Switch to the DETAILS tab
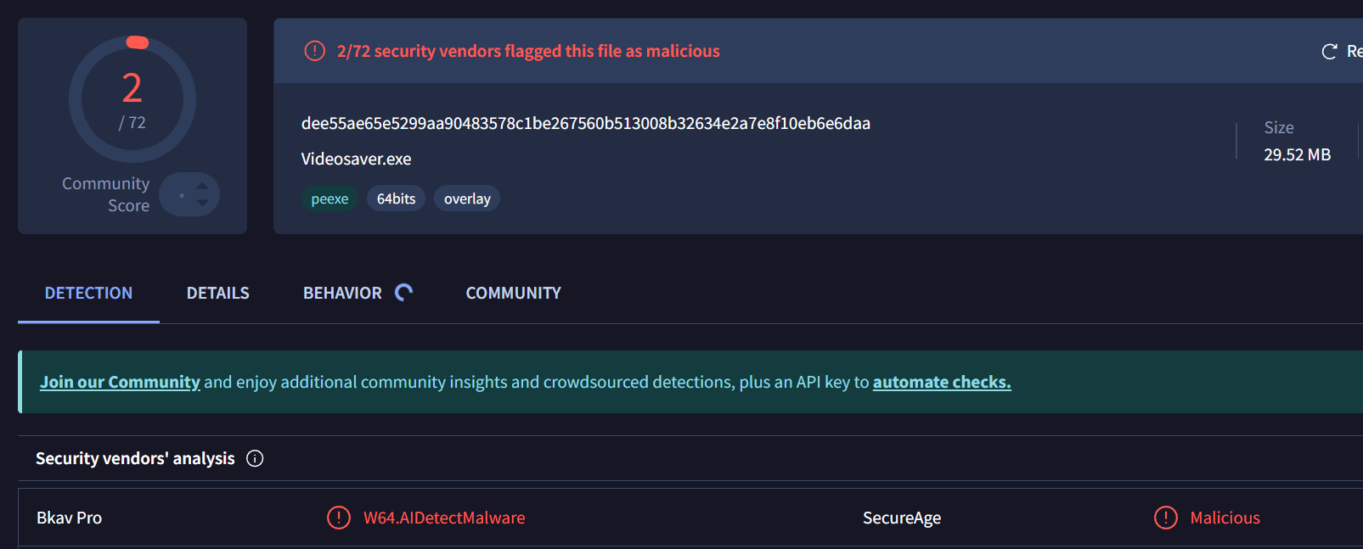The width and height of the screenshot is (1363, 549). [x=217, y=293]
